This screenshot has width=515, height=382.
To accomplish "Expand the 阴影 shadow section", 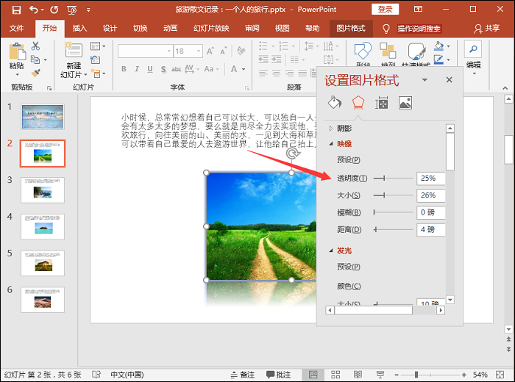I will pos(344,128).
